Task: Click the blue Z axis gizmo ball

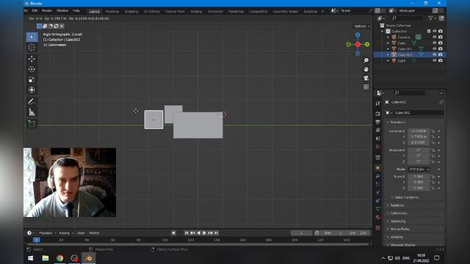Action: [x=358, y=35]
